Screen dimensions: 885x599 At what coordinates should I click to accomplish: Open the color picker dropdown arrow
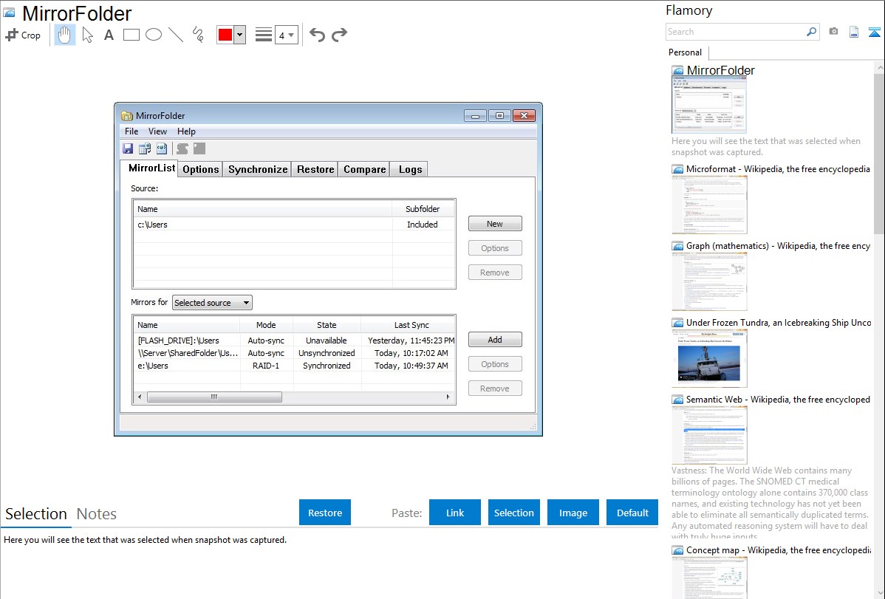(x=239, y=35)
